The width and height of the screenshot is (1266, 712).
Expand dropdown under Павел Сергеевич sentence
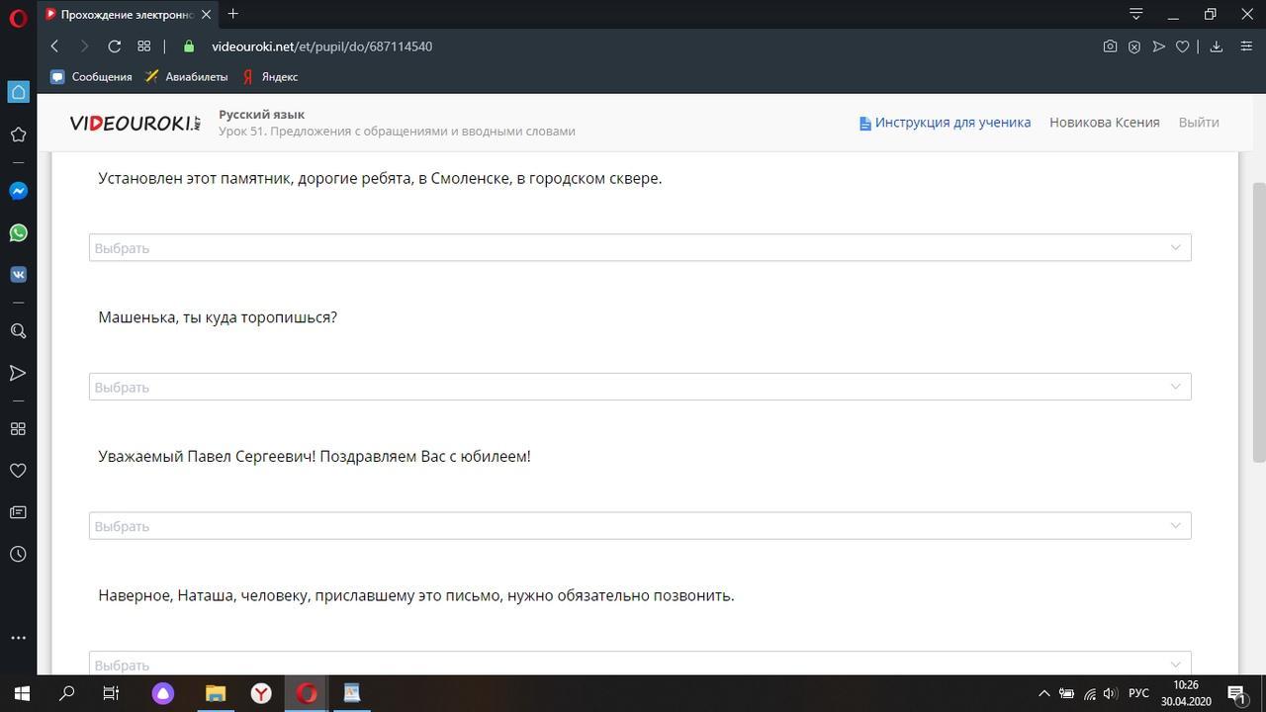(640, 525)
